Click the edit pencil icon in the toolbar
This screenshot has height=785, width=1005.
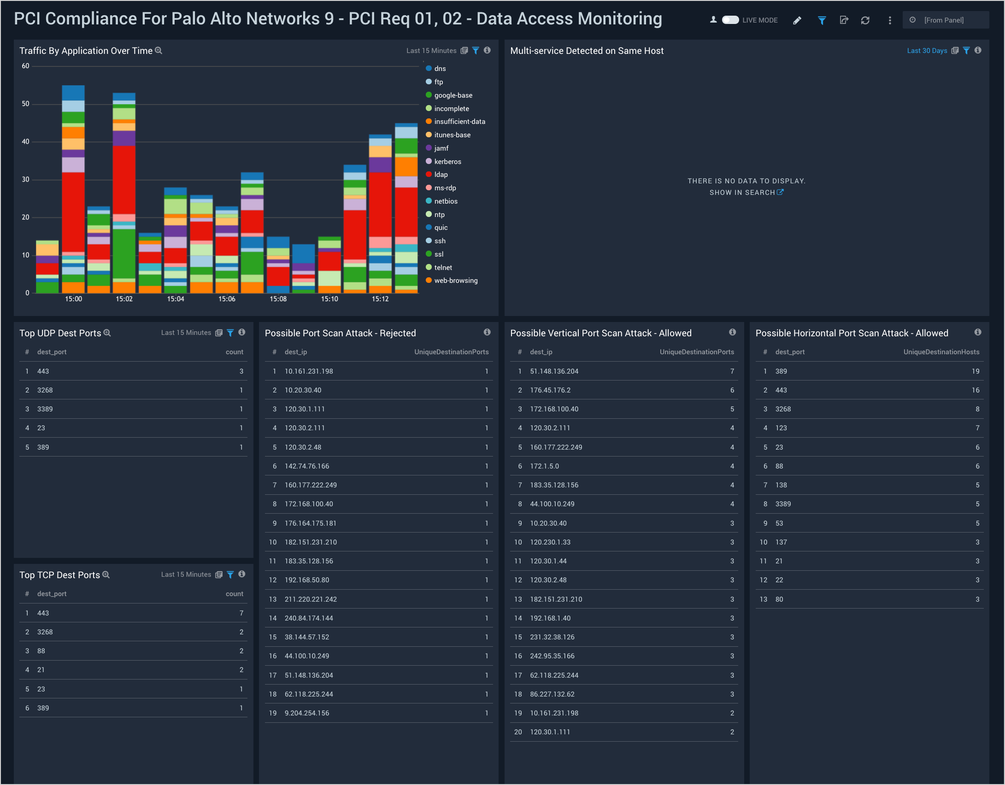click(797, 20)
